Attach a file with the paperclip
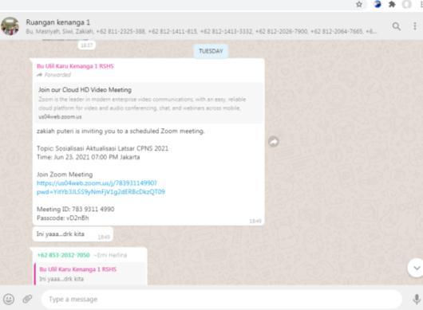The image size is (423, 310). point(27,299)
